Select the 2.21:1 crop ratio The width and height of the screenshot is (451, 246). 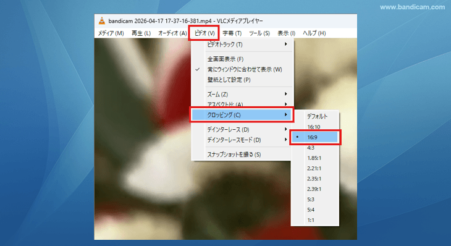click(x=315, y=168)
